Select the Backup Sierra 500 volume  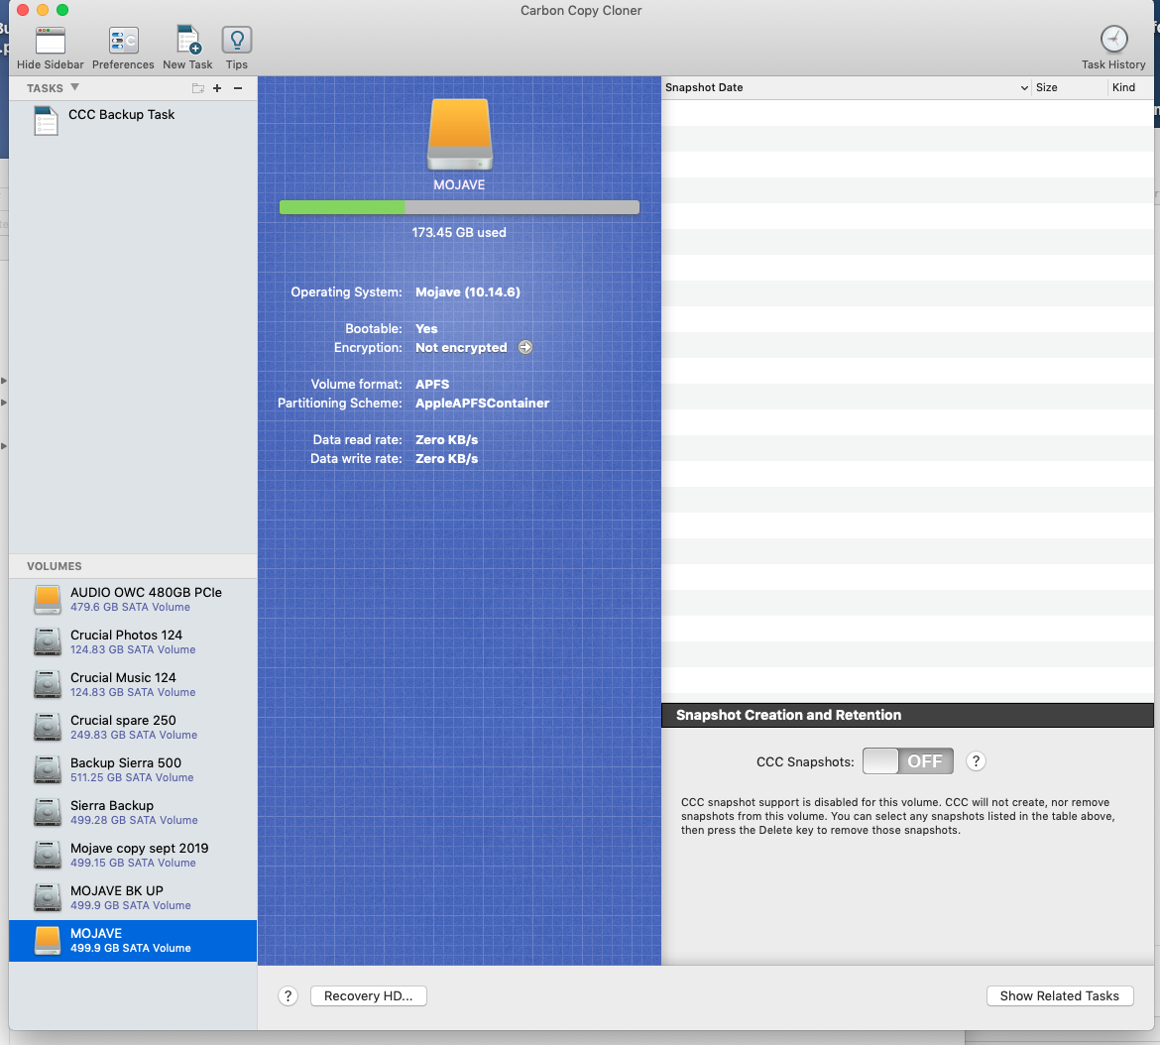tap(133, 770)
